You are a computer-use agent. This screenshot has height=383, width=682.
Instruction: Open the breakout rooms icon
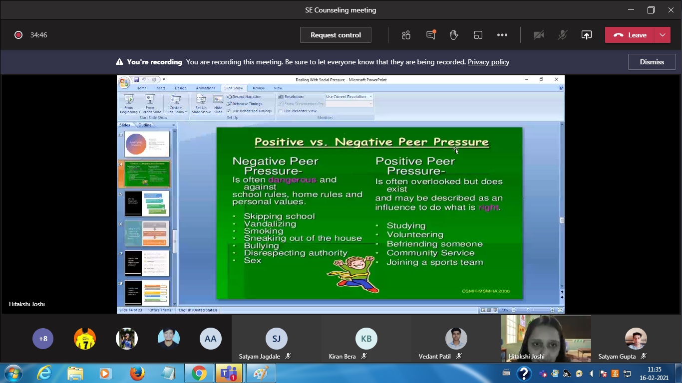[478, 35]
